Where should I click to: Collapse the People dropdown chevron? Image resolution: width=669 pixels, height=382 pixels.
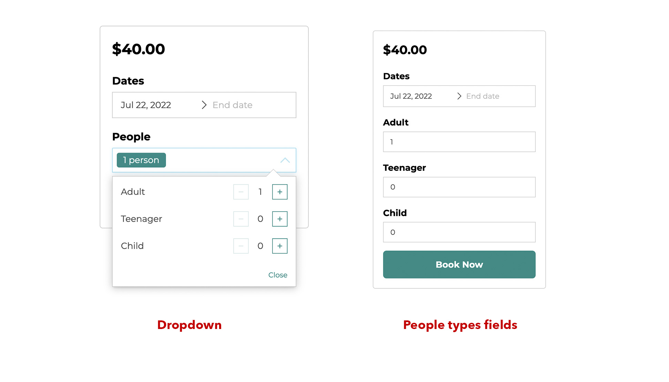pyautogui.click(x=285, y=160)
